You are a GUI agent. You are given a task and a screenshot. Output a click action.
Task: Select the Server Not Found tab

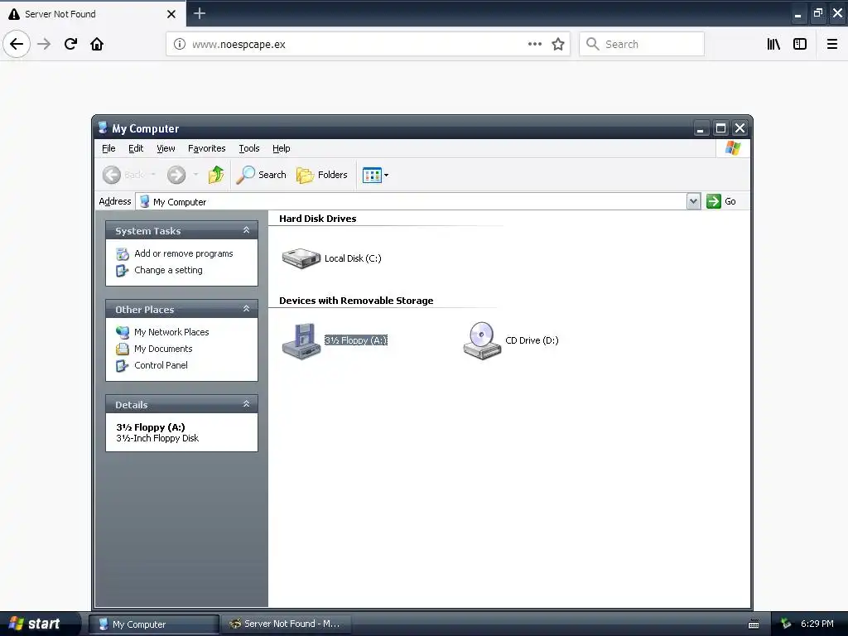pyautogui.click(x=92, y=14)
